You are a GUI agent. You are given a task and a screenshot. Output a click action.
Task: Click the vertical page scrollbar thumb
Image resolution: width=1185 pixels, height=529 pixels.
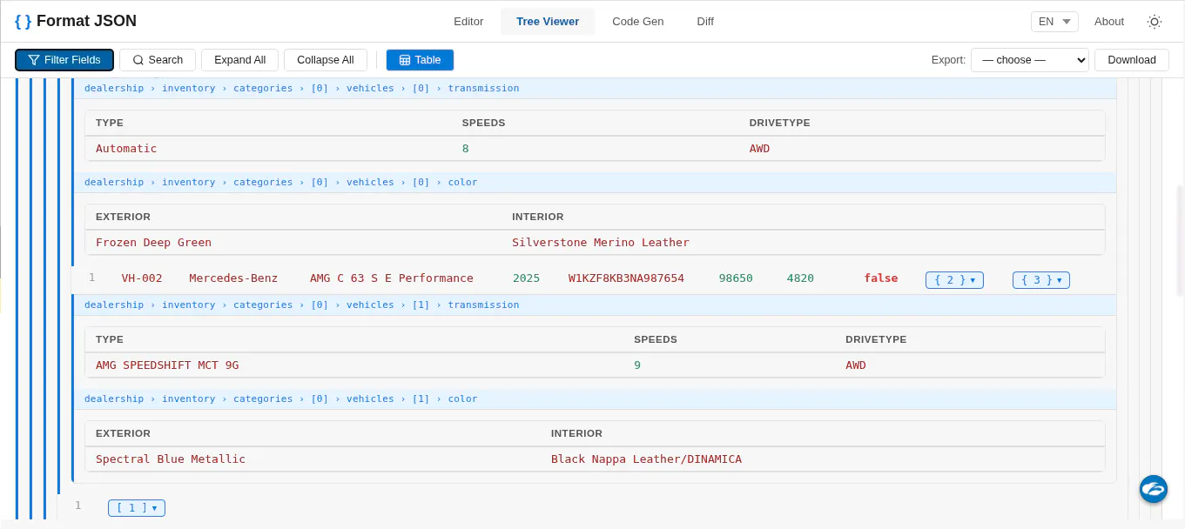[1181, 240]
